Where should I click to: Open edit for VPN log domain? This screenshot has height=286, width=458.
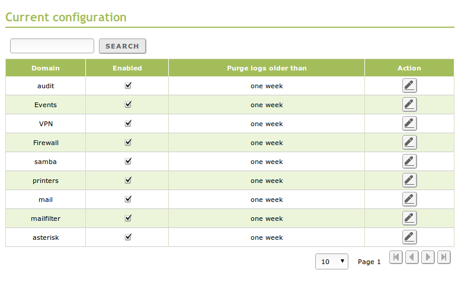pyautogui.click(x=409, y=124)
